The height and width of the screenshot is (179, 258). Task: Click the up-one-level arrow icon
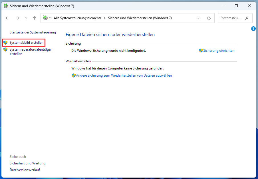point(34,18)
